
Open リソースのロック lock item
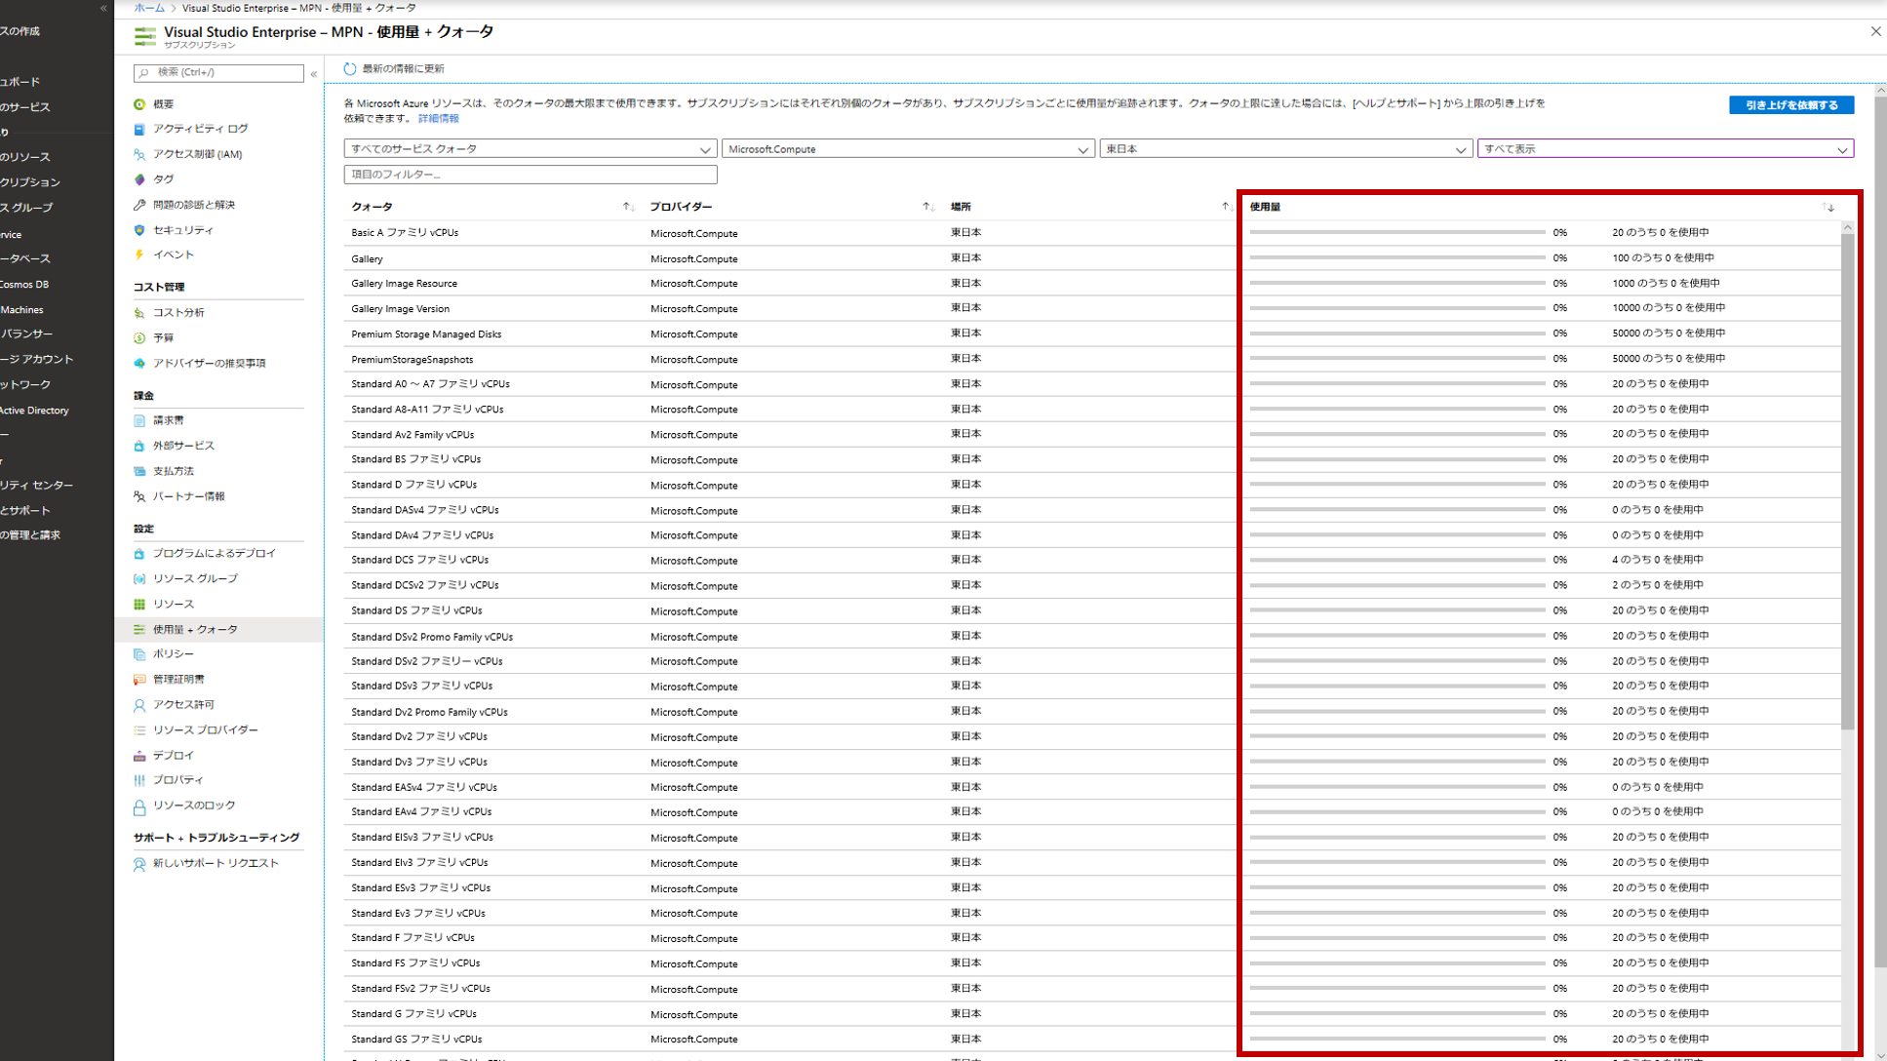pyautogui.click(x=193, y=806)
